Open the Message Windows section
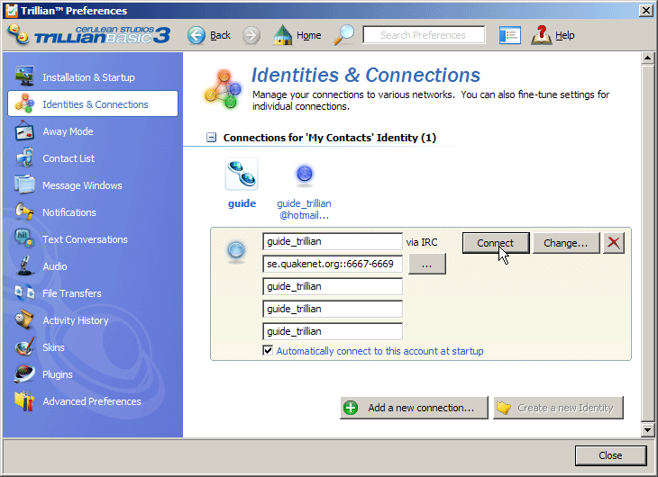 [82, 185]
